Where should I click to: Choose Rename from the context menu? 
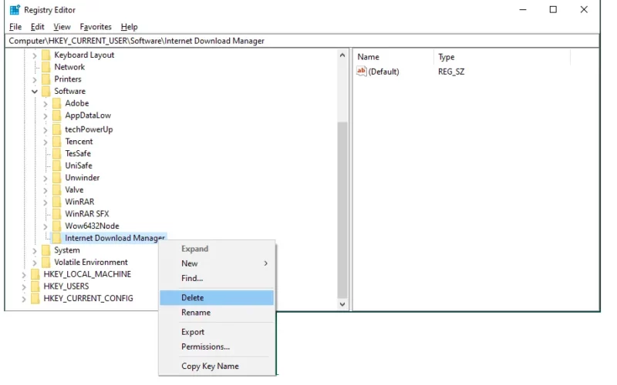click(217, 313)
